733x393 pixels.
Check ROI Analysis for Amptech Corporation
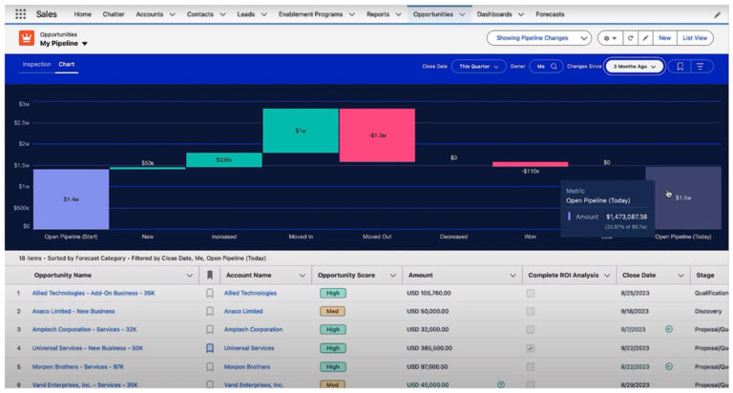tap(530, 329)
